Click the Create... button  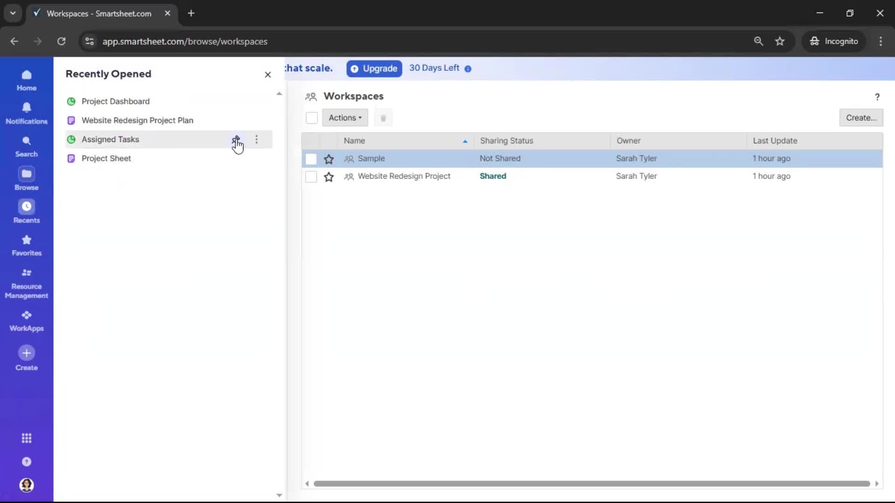point(861,118)
